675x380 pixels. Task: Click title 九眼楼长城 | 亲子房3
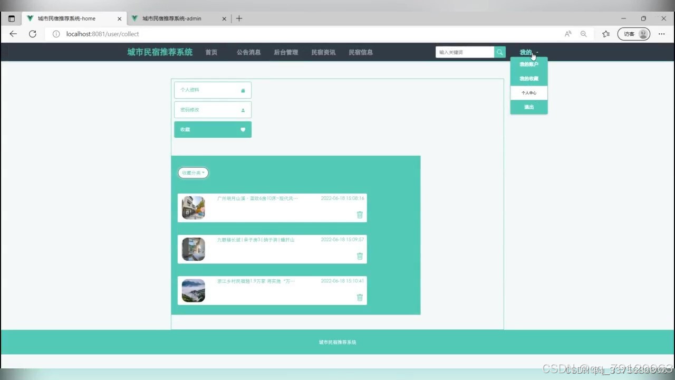coord(256,240)
